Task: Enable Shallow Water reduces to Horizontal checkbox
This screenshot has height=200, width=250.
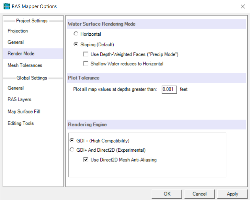Action: [x=86, y=63]
